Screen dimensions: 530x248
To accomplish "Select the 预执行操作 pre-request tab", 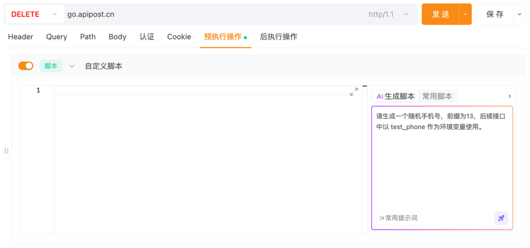I will [x=225, y=37].
